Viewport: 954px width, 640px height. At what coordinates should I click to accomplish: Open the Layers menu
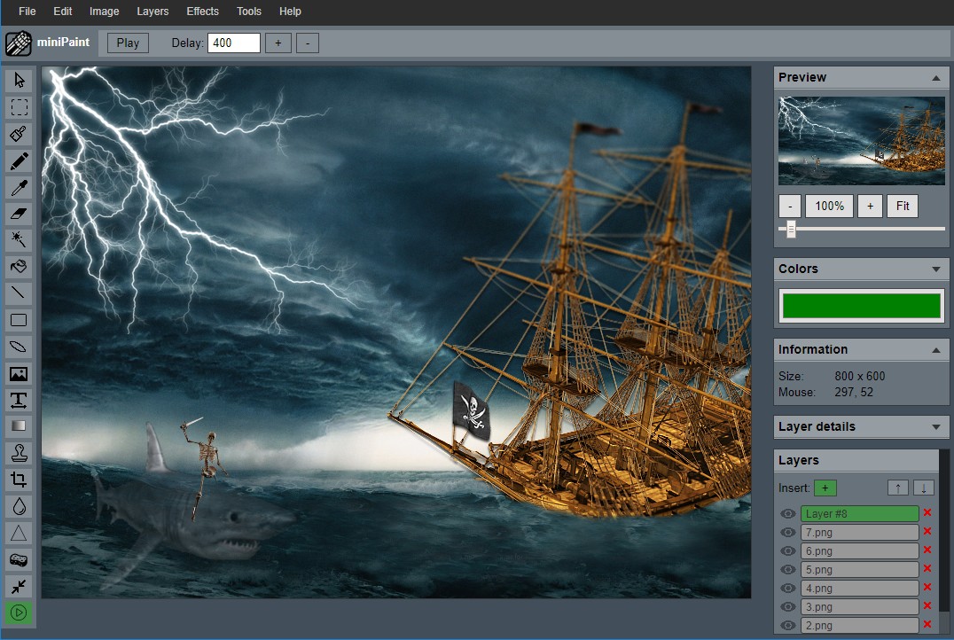tap(152, 12)
